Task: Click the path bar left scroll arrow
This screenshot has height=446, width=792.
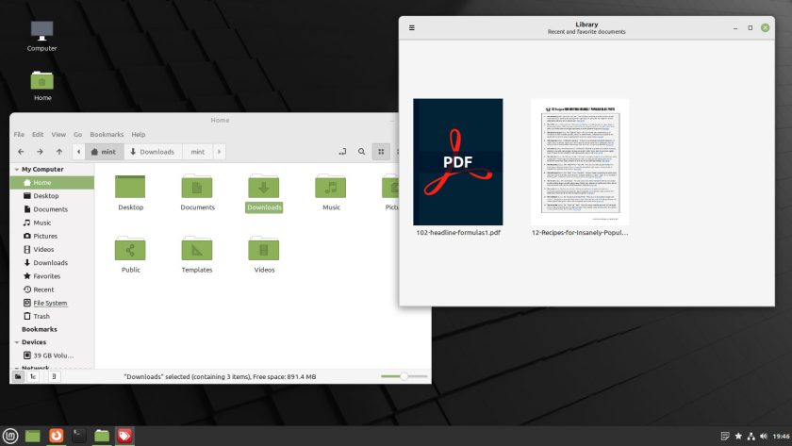Action: point(78,152)
